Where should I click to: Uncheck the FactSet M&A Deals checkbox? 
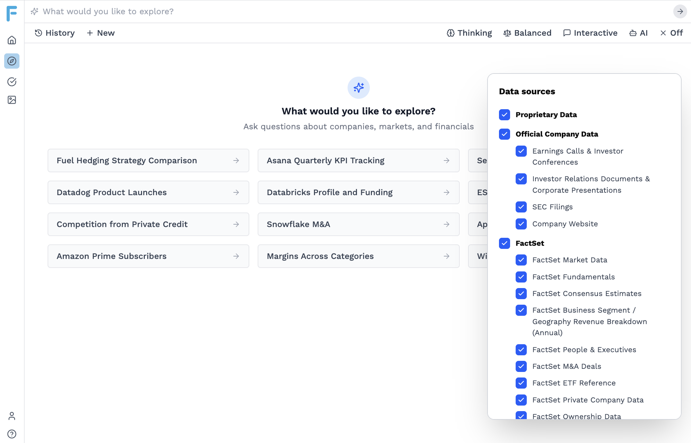521,366
